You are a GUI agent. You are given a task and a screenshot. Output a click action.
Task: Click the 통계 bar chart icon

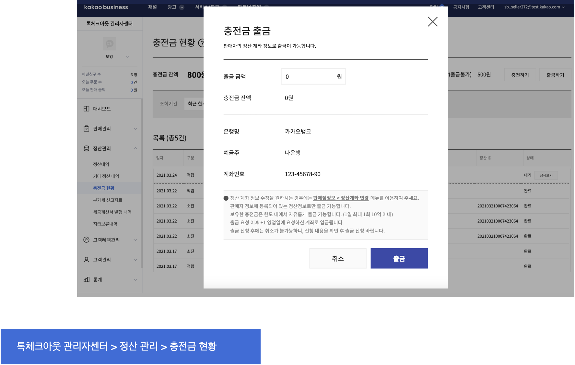tap(87, 279)
